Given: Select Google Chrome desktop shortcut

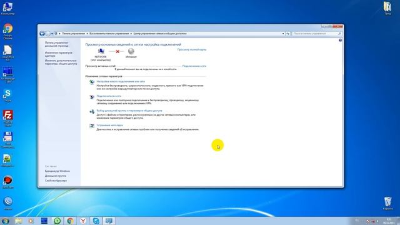Looking at the screenshot, I should tap(7, 31).
